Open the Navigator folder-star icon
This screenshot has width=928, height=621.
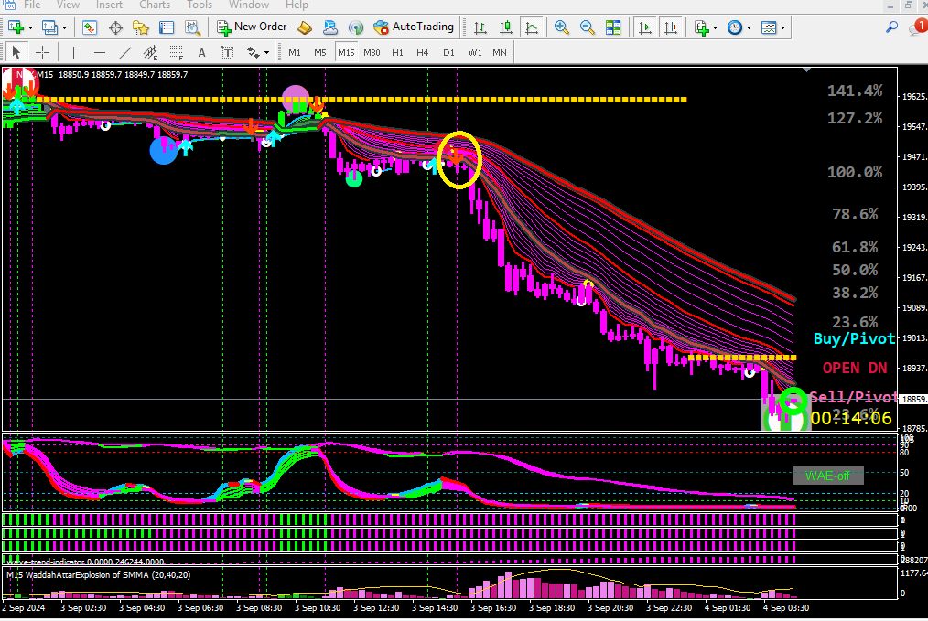[x=141, y=27]
